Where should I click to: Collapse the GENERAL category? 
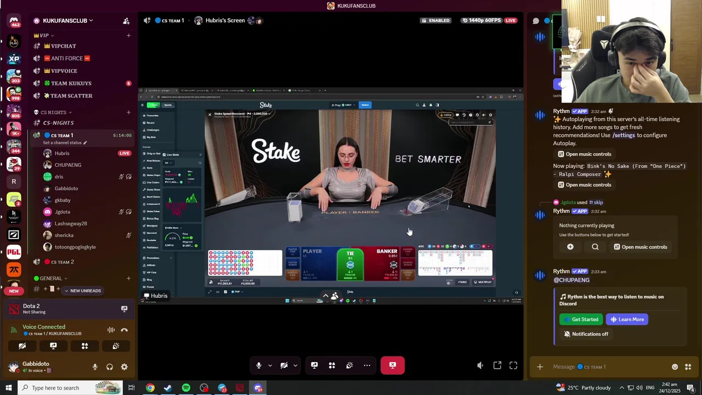pos(50,278)
